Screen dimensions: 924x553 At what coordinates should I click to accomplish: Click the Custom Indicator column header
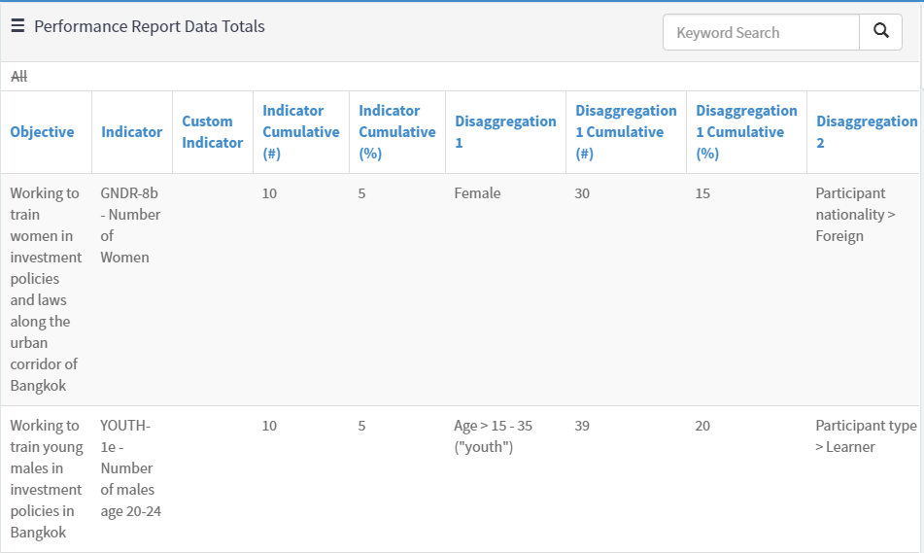coord(212,132)
